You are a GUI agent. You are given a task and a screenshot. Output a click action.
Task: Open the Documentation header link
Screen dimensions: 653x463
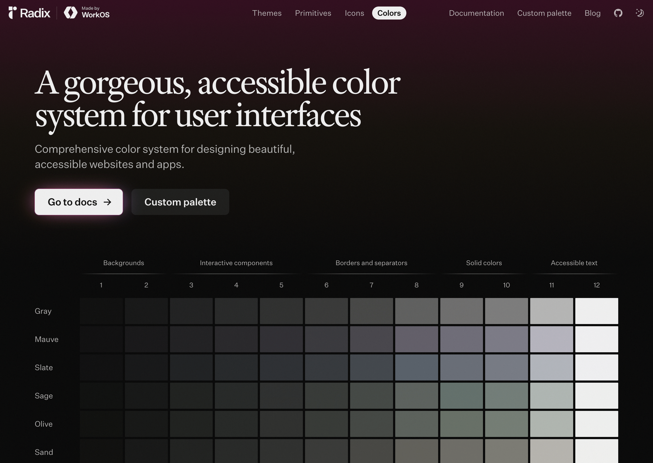(476, 13)
